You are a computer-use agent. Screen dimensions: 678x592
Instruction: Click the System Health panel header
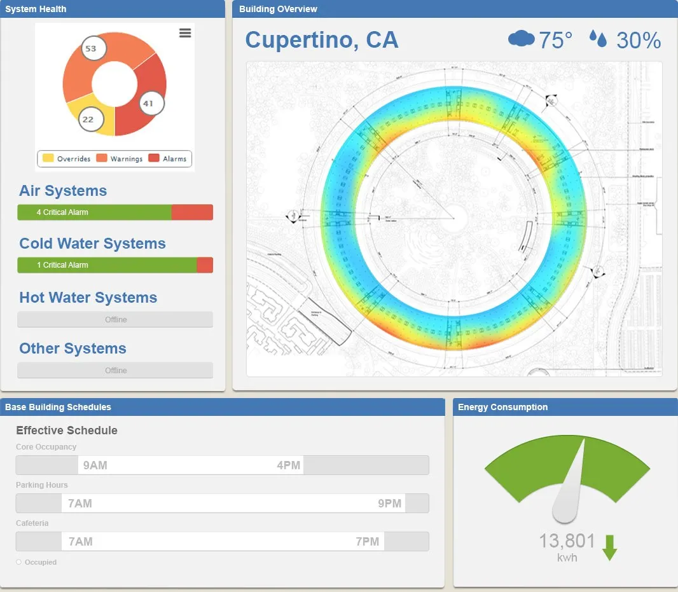click(113, 9)
